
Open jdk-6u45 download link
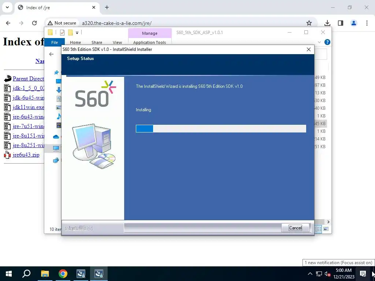(x=28, y=98)
